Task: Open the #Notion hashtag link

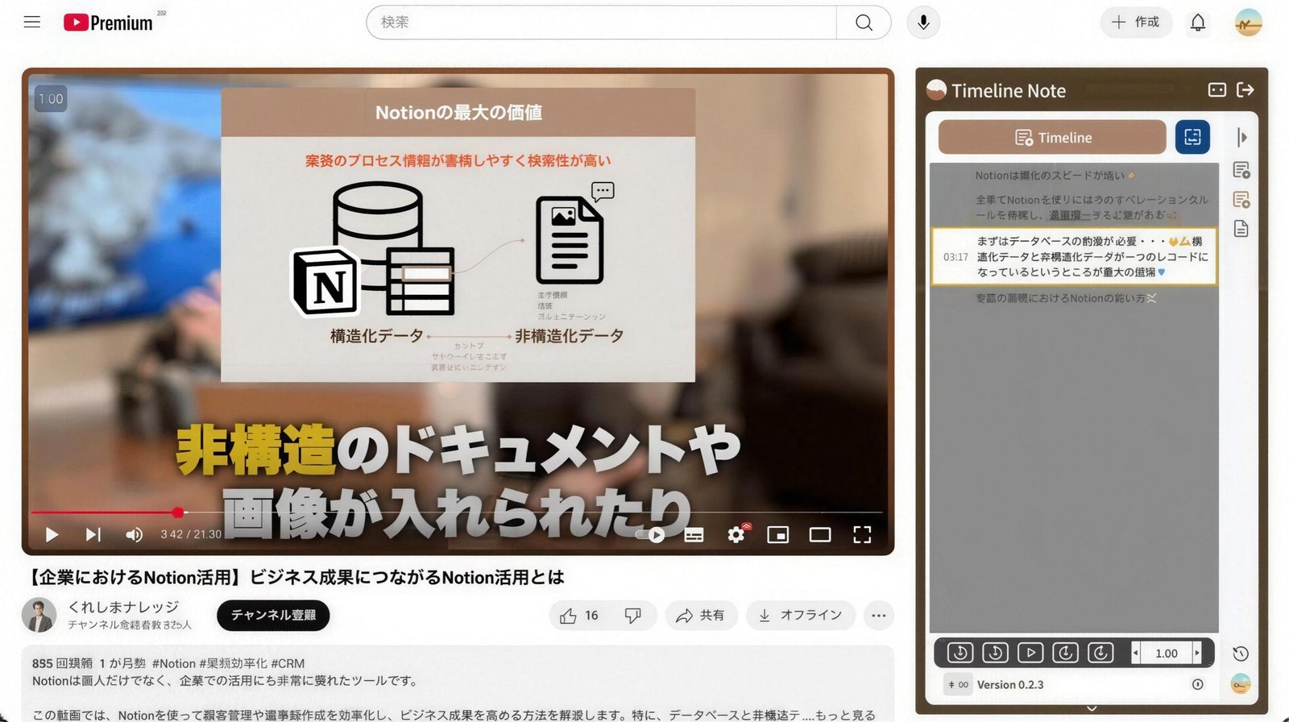Action: 174,663
